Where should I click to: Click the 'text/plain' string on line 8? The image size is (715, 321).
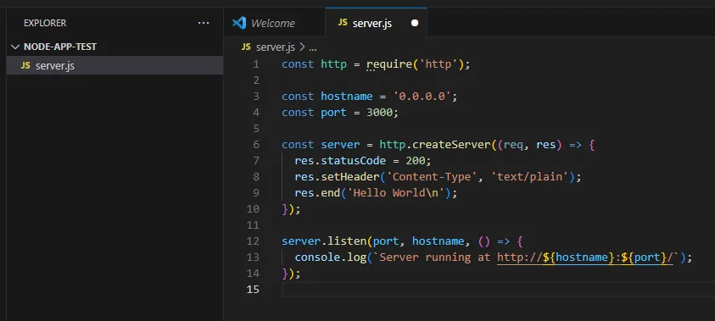pos(529,177)
